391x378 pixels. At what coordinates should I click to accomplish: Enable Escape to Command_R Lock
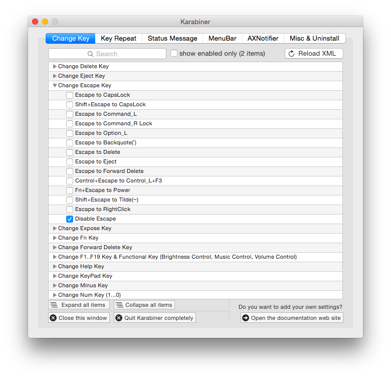point(70,124)
